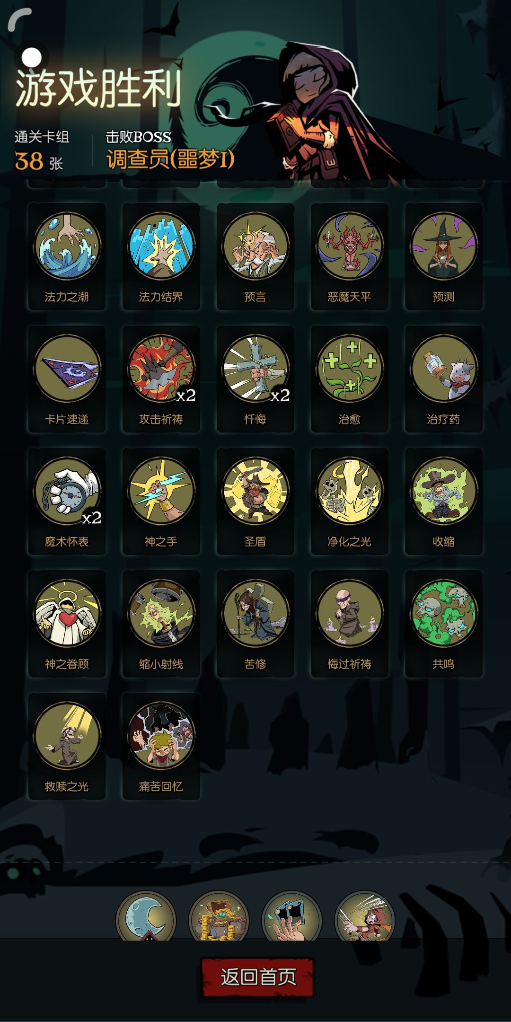Open the 神之手 card
The image size is (511, 1022).
point(161,502)
